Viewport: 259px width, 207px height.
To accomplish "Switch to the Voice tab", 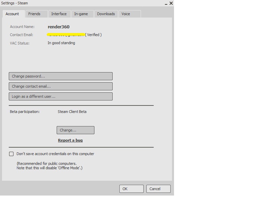I will click(x=130, y=14).
